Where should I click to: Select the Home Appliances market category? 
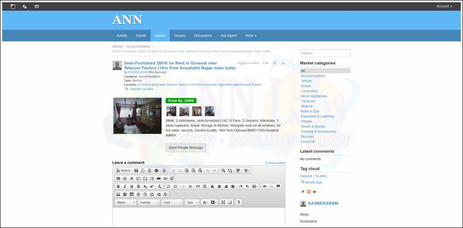[314, 96]
